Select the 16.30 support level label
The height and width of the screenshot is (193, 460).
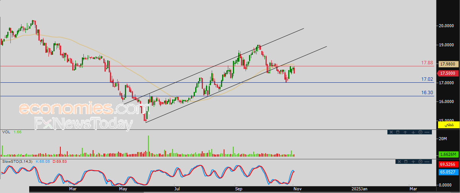[427, 92]
